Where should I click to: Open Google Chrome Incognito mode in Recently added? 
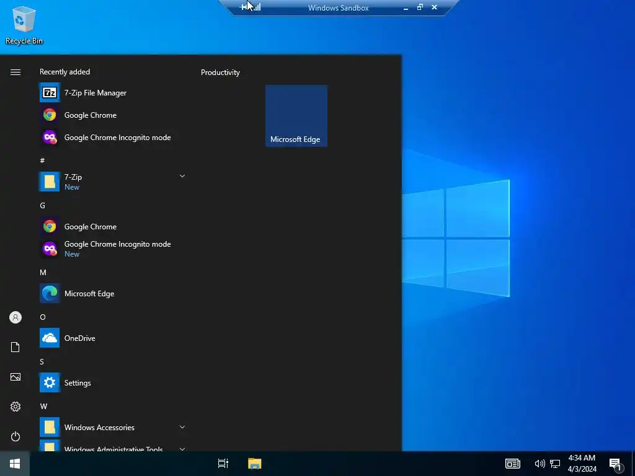click(x=113, y=137)
